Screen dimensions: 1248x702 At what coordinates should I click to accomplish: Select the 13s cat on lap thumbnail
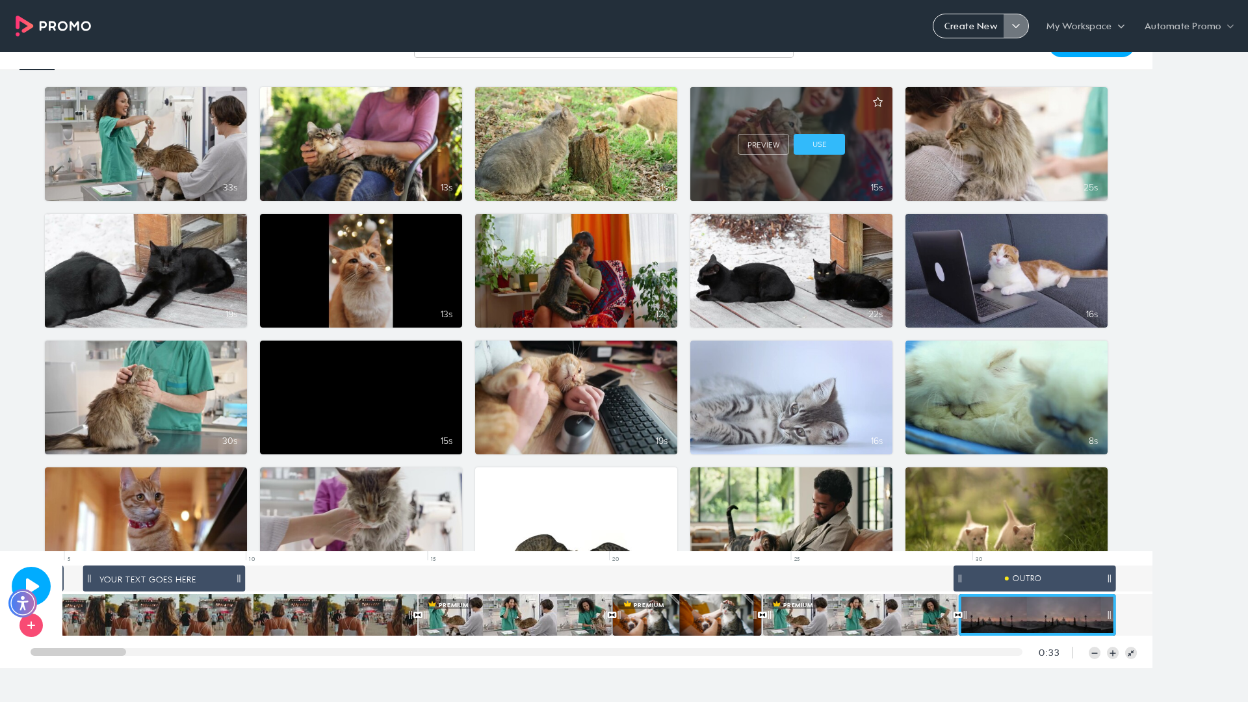(x=361, y=144)
